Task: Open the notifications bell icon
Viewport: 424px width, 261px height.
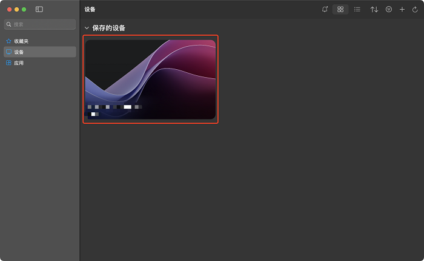Action: (x=325, y=9)
